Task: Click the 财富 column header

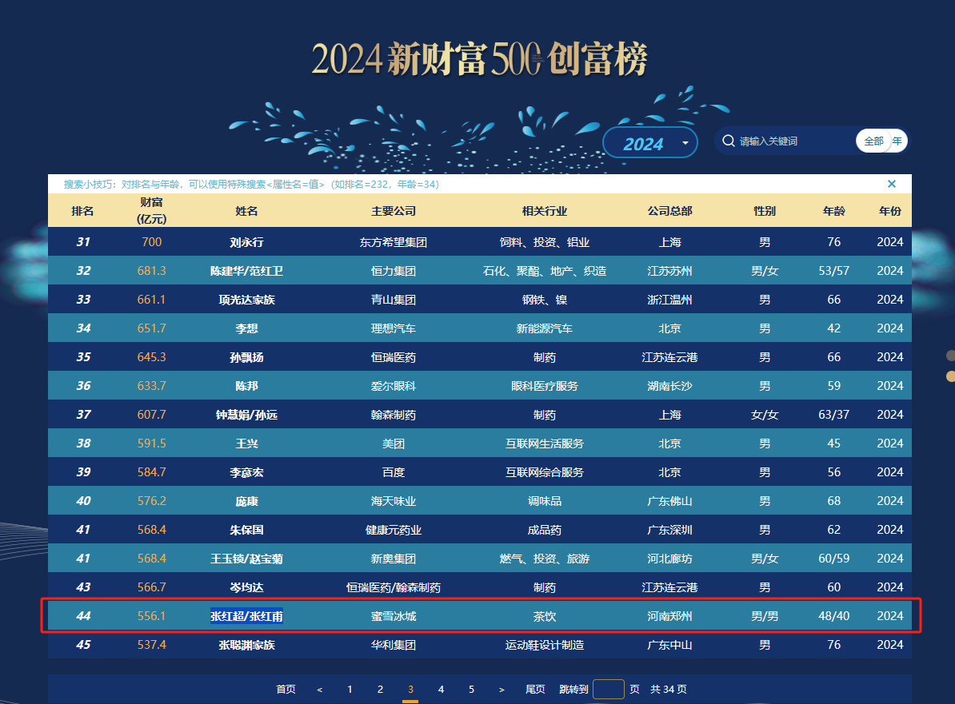Action: pos(152,211)
